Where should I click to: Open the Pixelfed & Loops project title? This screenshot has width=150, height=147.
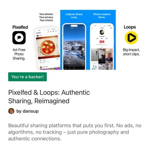(x=49, y=97)
